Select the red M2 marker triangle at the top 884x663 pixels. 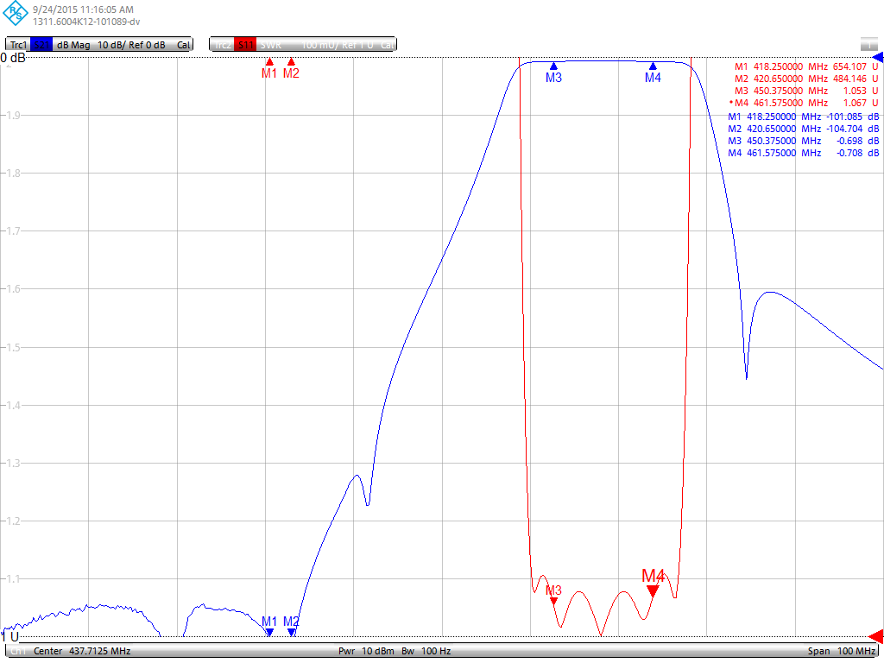coord(291,61)
